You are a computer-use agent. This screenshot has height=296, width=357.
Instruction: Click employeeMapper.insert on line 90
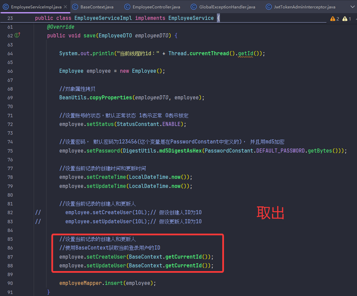(91, 283)
